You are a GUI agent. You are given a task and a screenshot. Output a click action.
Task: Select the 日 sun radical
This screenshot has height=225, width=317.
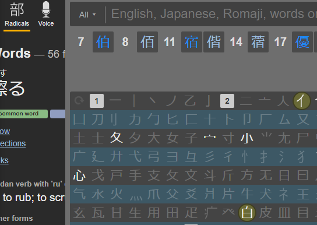pyautogui.click(x=284, y=175)
